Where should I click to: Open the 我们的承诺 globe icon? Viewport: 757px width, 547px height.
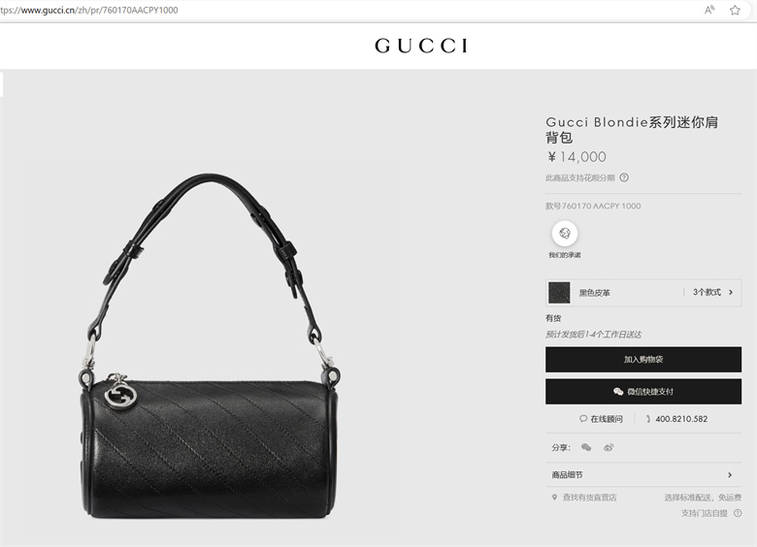[x=565, y=234]
